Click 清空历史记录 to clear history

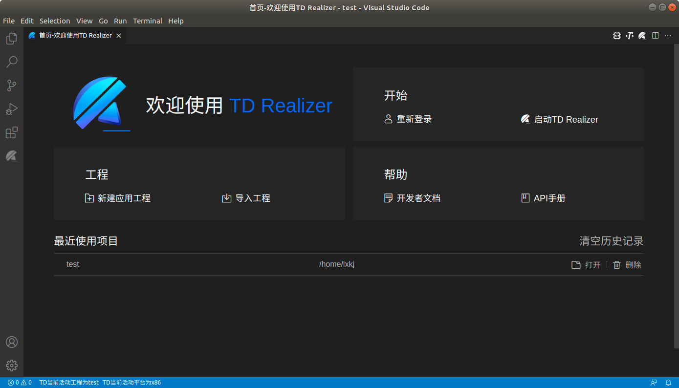(611, 241)
